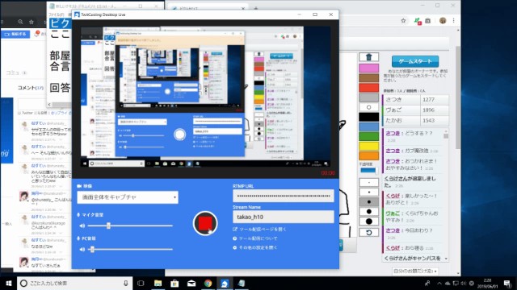The image size is (517, 290).
Task: Select the medium brush size dot
Action: pos(368,201)
